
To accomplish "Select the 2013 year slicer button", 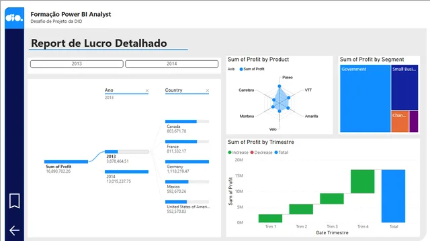I will tap(77, 64).
